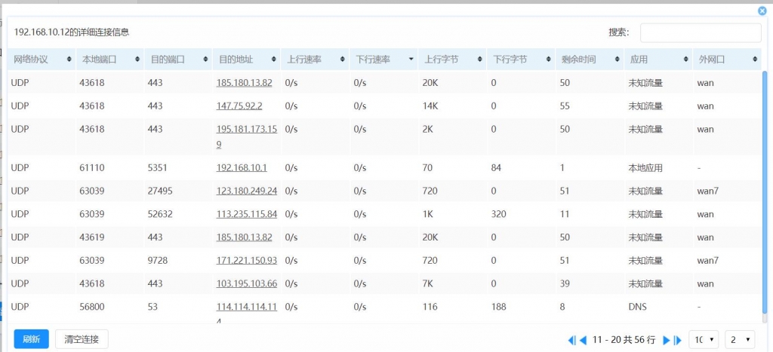Open the 113.235.115.84 destination link

click(x=247, y=214)
